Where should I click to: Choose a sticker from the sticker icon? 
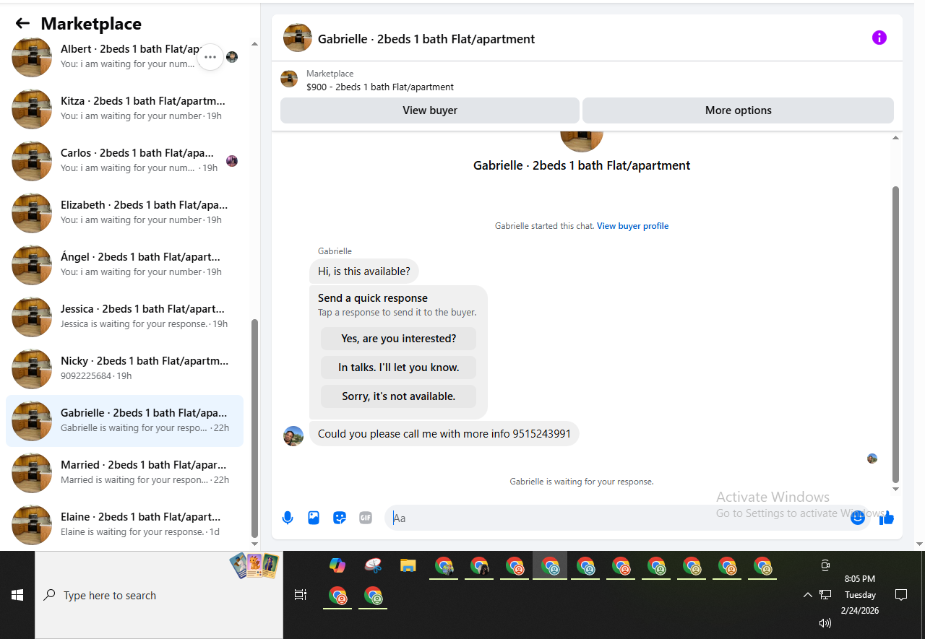[x=340, y=518]
